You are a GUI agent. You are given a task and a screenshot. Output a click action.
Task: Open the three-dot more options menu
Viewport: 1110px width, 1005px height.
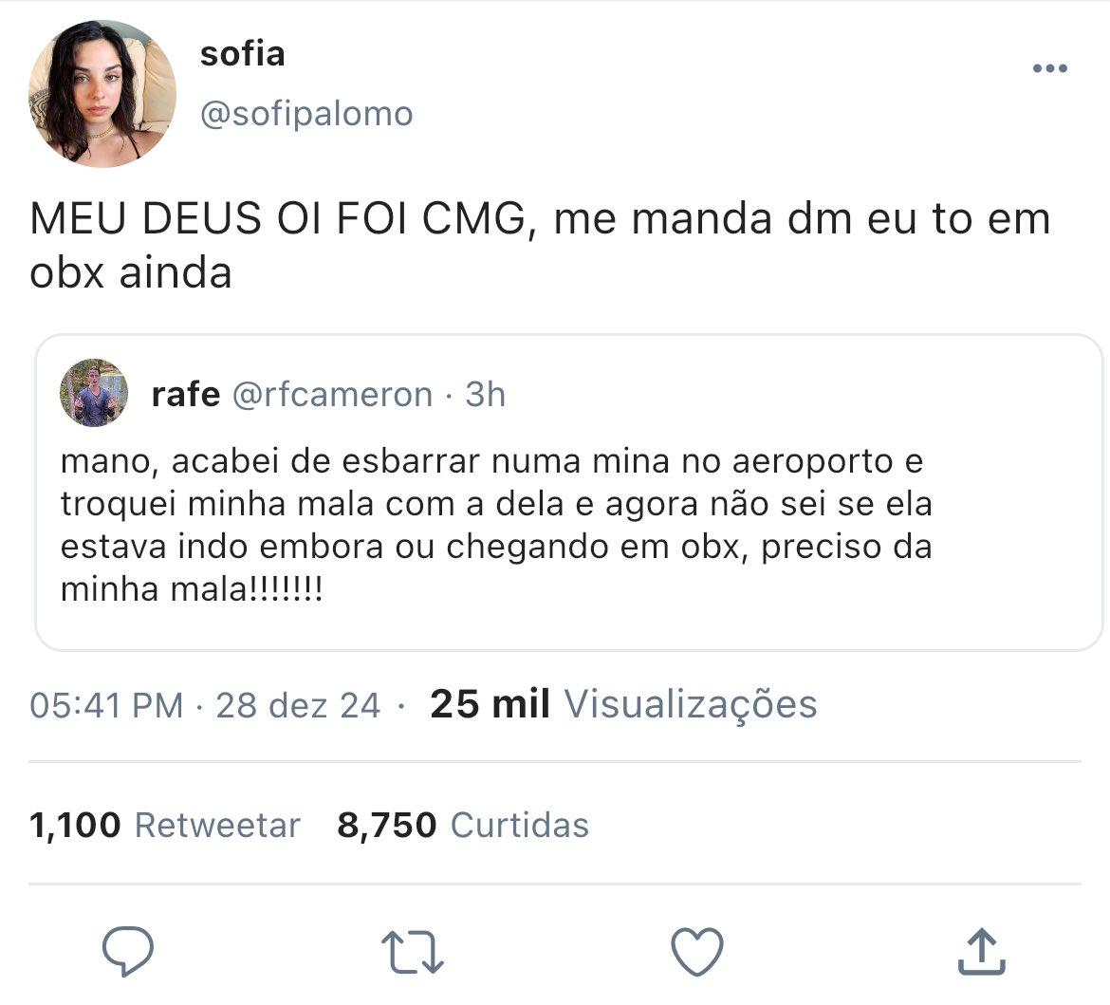pos(1050,68)
